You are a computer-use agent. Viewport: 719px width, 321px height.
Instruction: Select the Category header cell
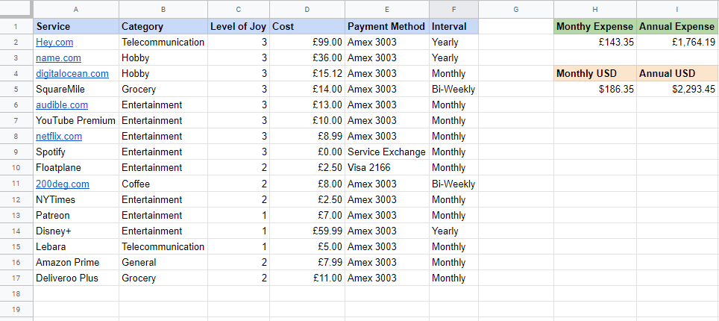tap(163, 26)
